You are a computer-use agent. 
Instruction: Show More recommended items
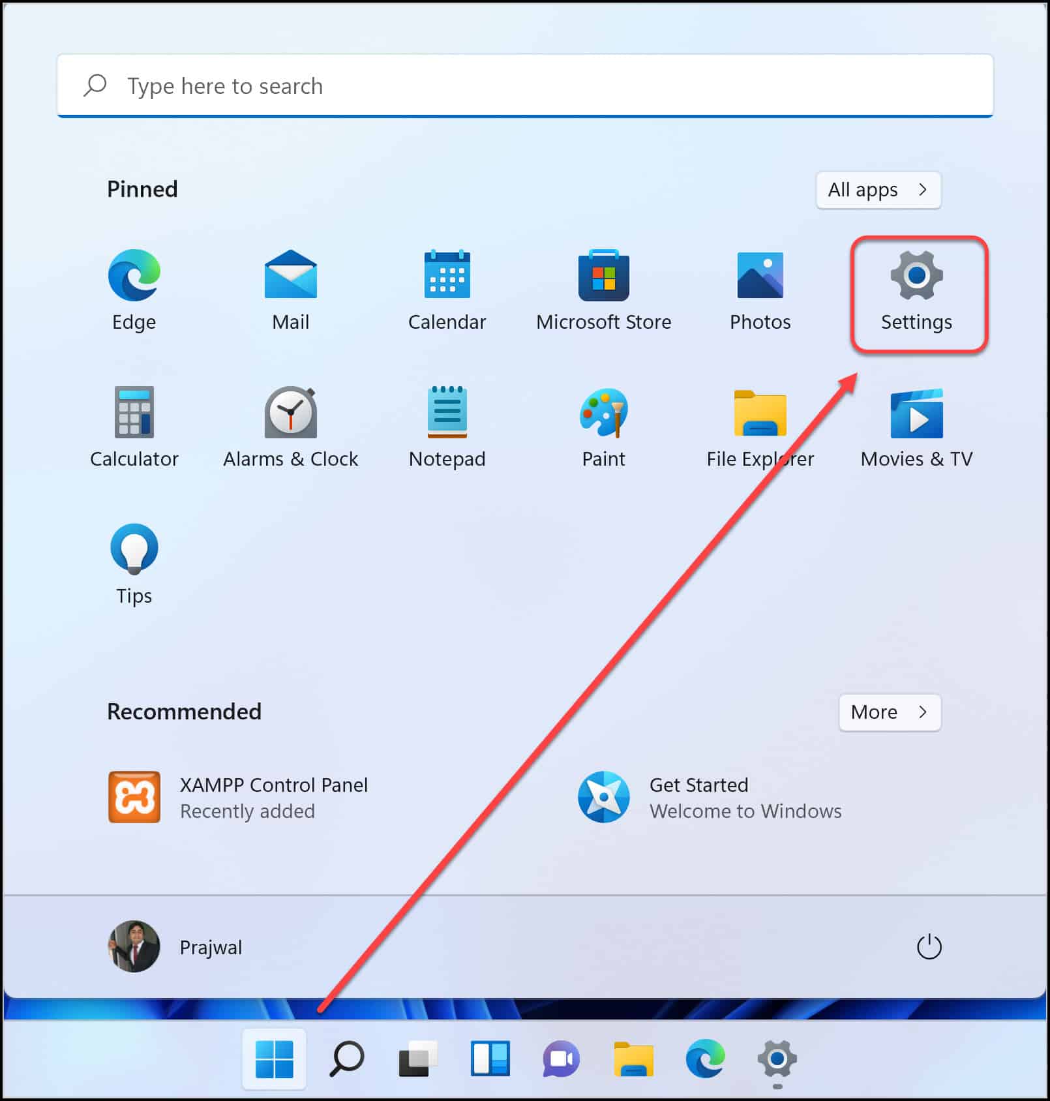click(x=890, y=712)
